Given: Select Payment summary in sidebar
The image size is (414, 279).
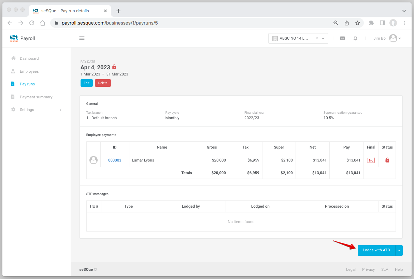Looking at the screenshot, I should tap(36, 97).
